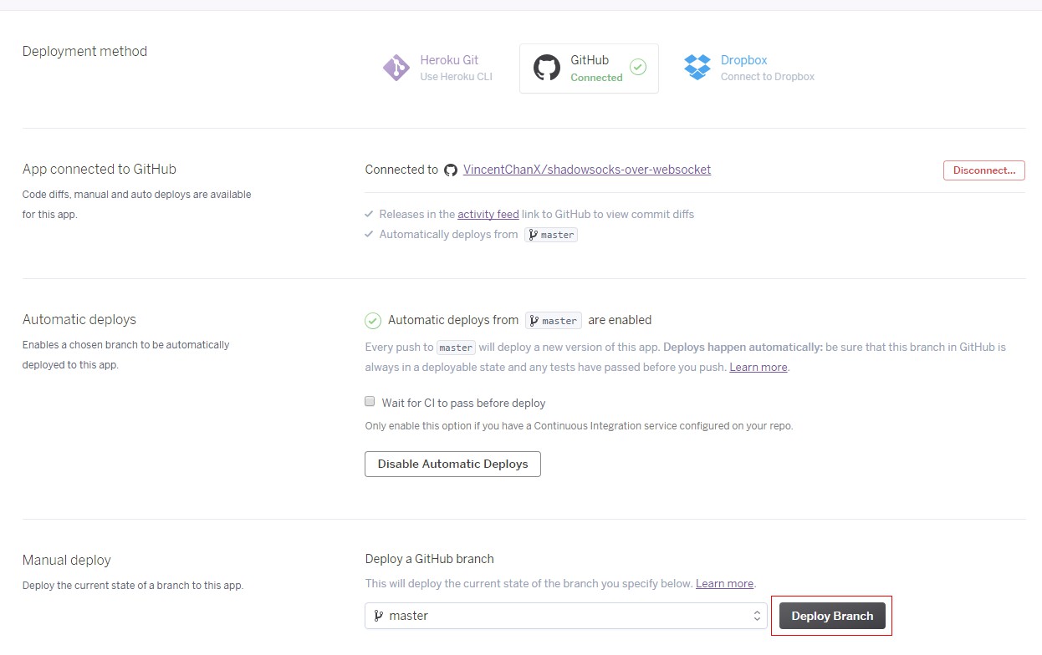Click the master branch badge in Automatic deploys
This screenshot has width=1042, height=655.
click(x=553, y=321)
